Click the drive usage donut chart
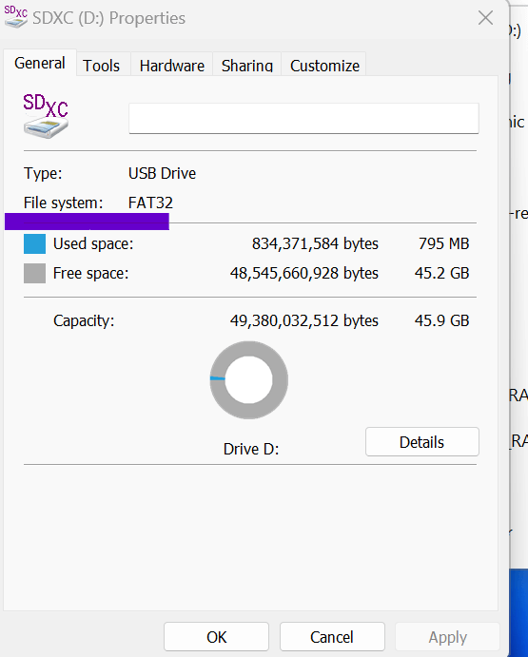Image resolution: width=528 pixels, height=657 pixels. click(248, 379)
